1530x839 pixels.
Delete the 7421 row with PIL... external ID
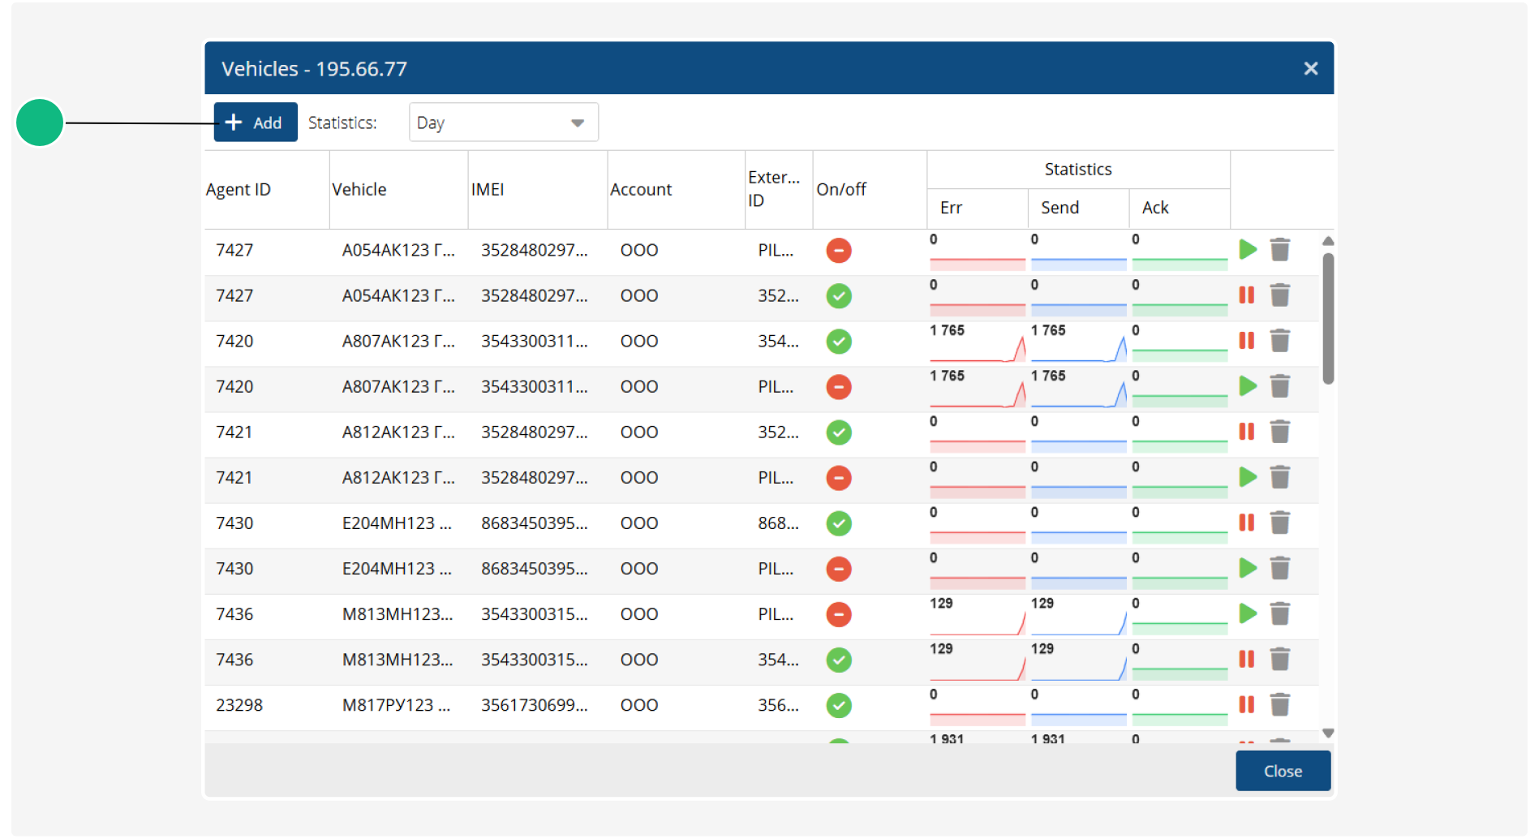1280,477
